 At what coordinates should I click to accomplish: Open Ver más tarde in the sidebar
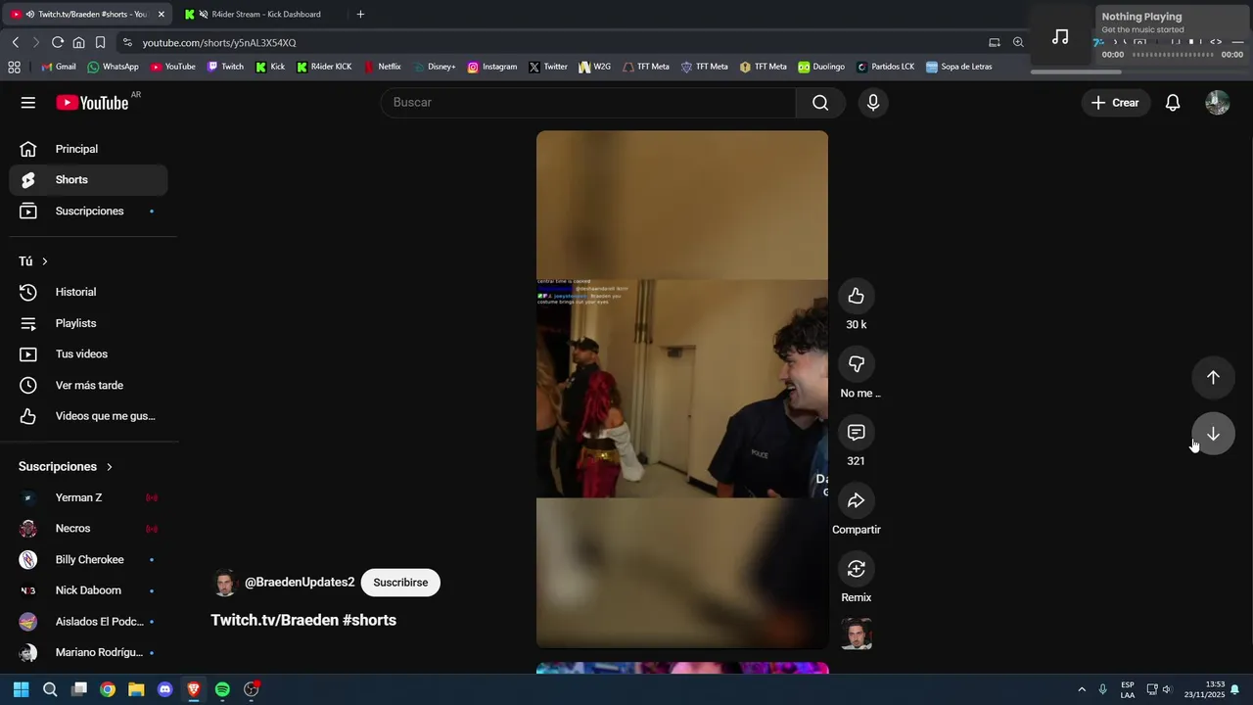click(89, 386)
